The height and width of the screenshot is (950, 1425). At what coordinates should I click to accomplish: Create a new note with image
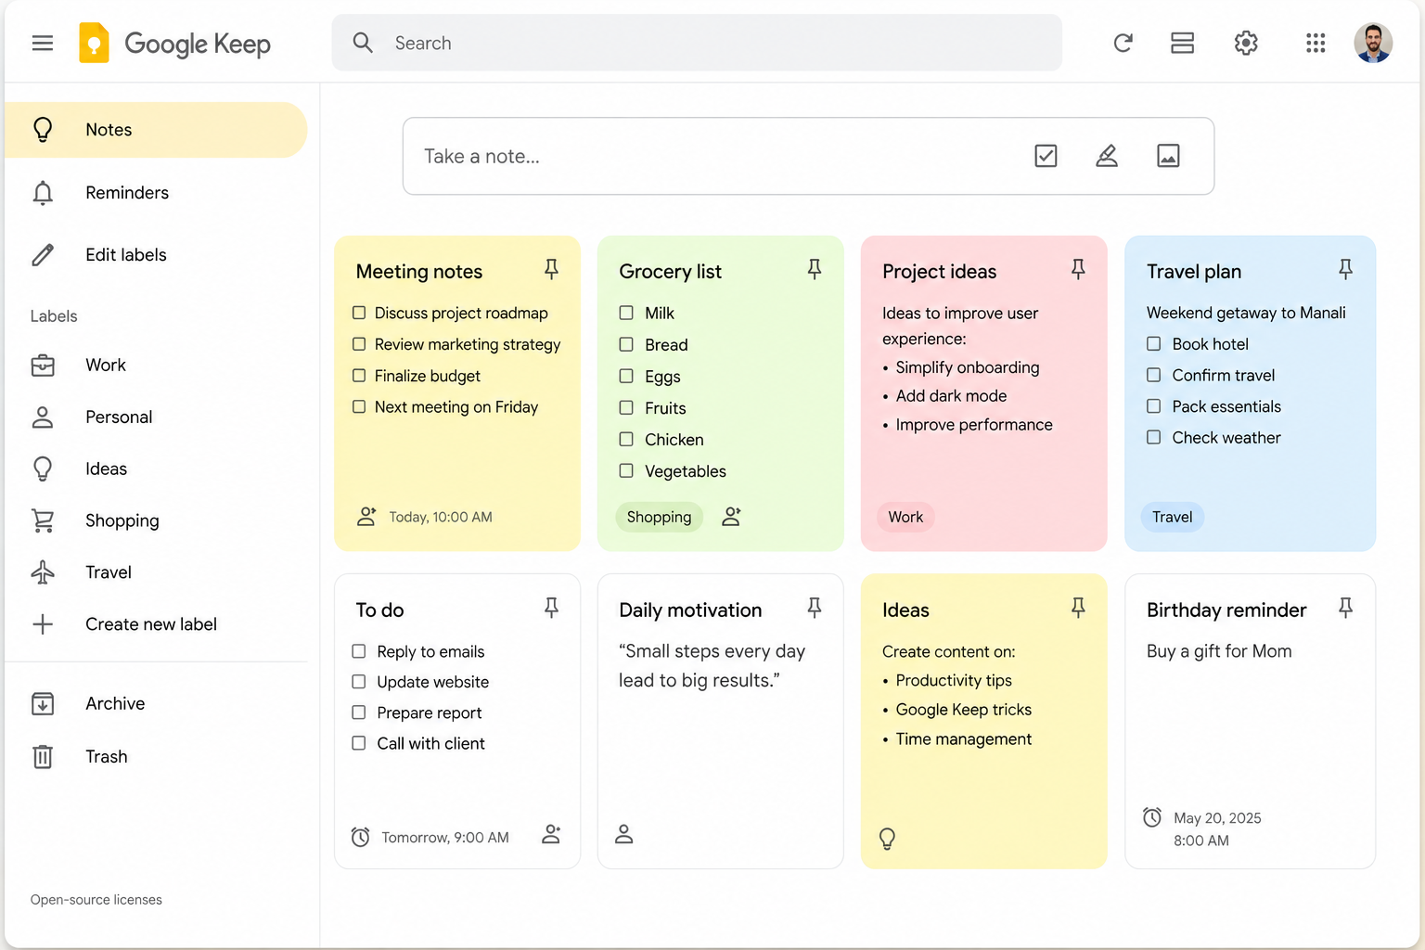click(x=1168, y=156)
